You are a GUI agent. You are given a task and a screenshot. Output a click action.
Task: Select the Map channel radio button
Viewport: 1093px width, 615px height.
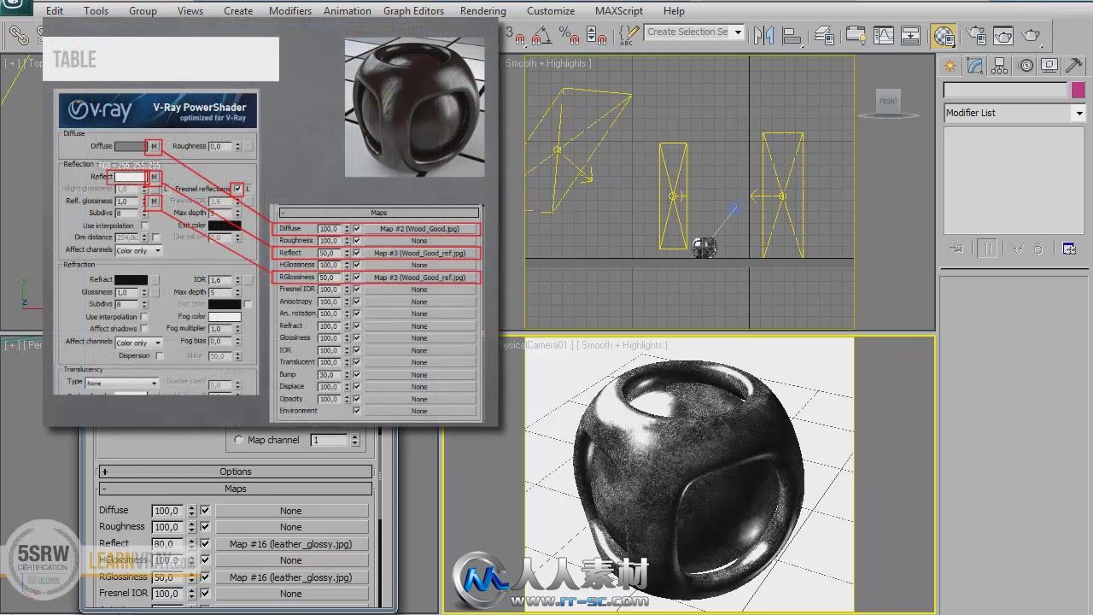[239, 440]
